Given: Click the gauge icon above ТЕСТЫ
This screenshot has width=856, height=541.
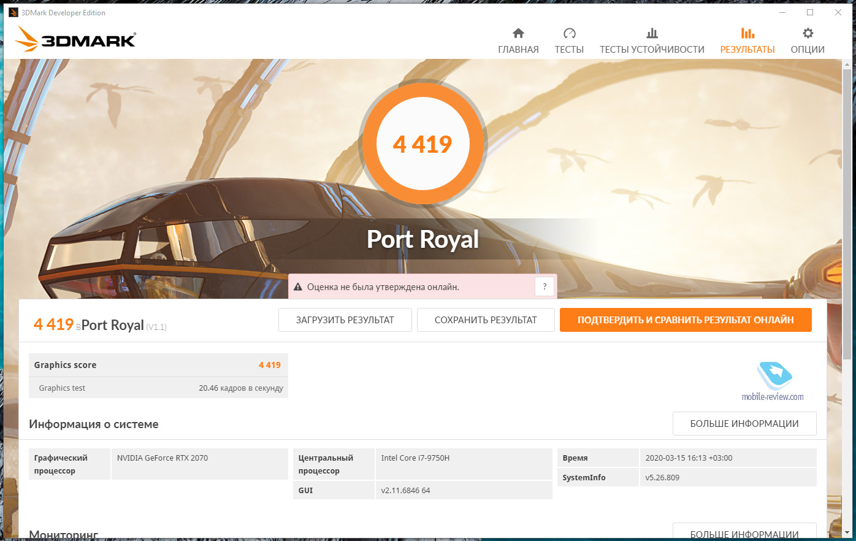Looking at the screenshot, I should 569,33.
